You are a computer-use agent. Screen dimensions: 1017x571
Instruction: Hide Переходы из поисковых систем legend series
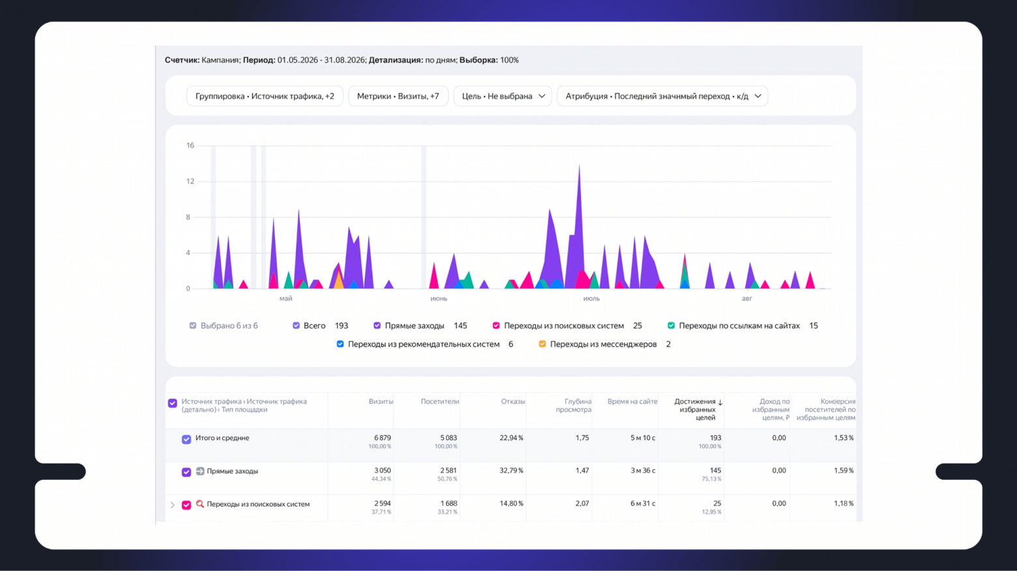(x=496, y=326)
